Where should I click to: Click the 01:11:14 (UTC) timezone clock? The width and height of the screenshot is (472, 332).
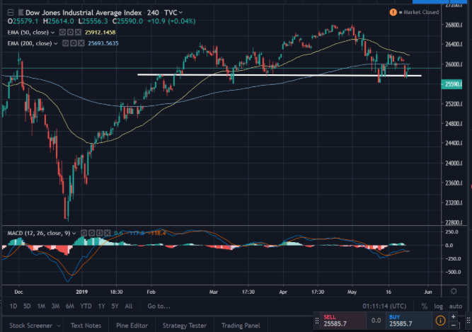[384, 306]
